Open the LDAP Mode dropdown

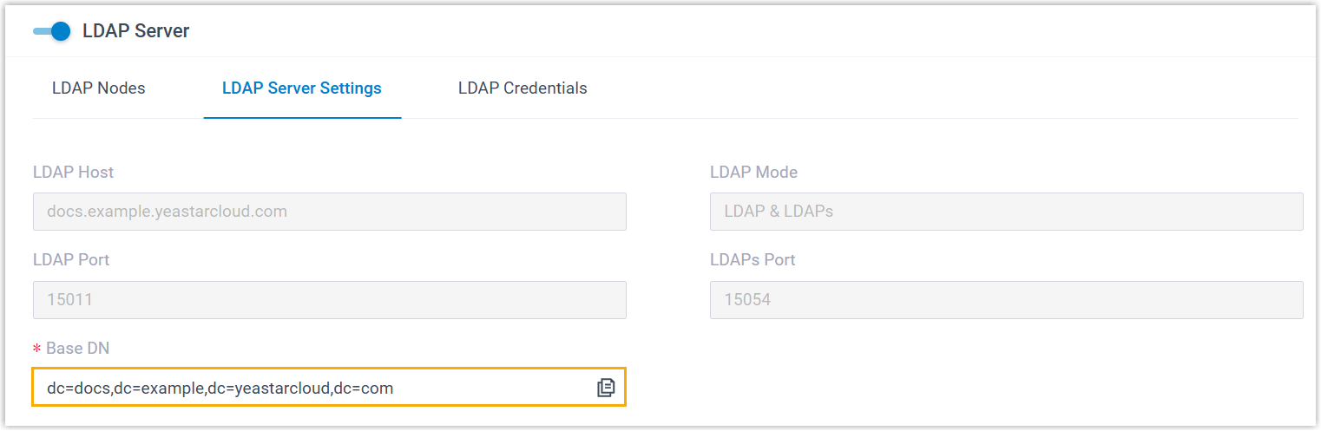pyautogui.click(x=1006, y=212)
